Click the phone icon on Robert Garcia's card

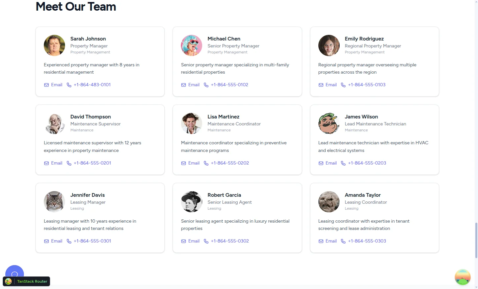206,241
